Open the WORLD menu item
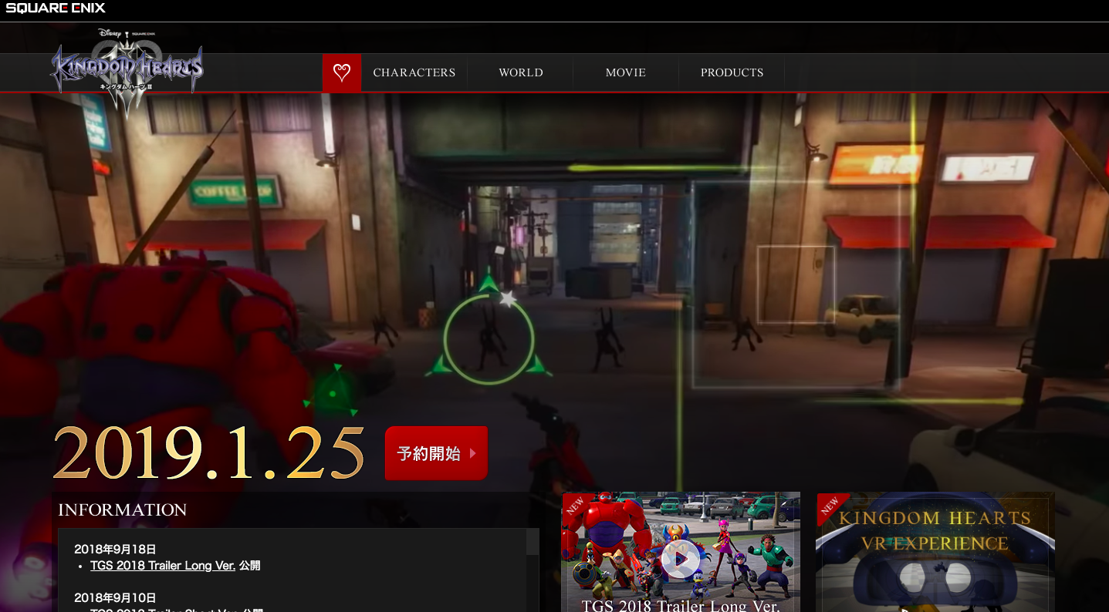This screenshot has width=1109, height=612. (521, 72)
